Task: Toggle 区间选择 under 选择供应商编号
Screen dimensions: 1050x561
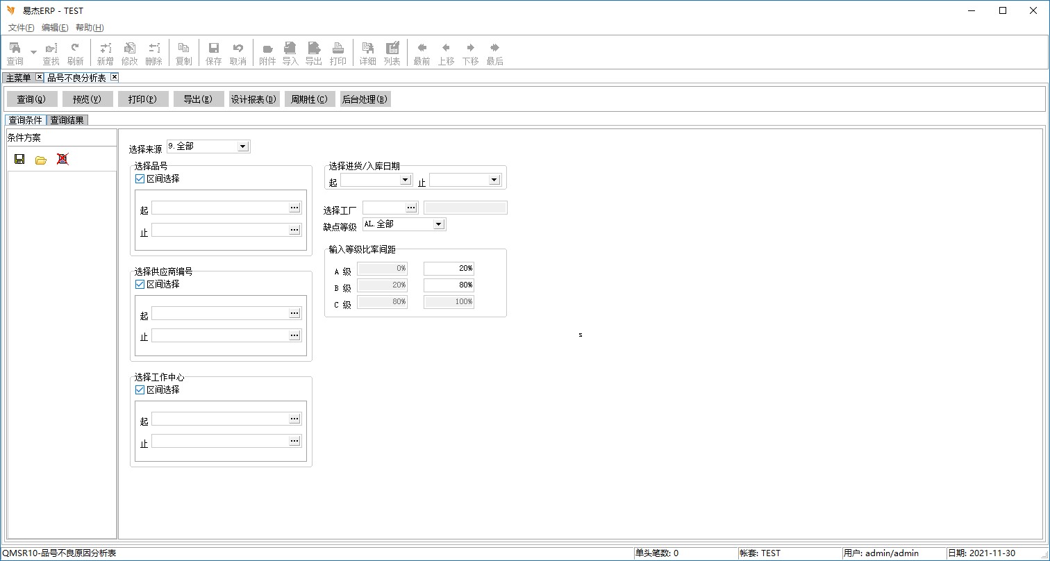Action: pos(140,284)
